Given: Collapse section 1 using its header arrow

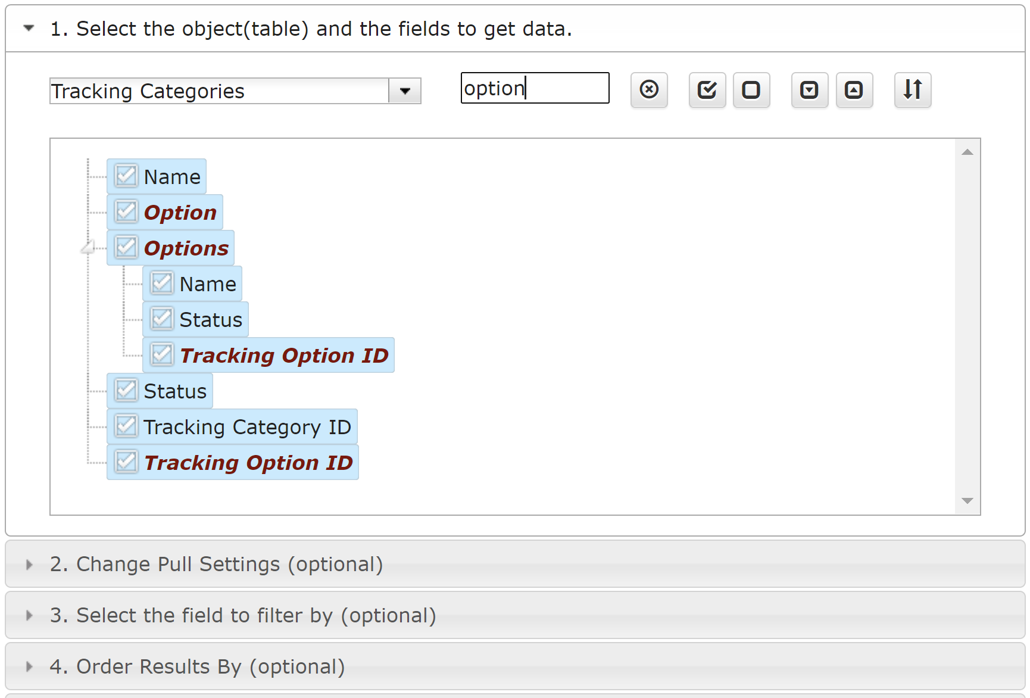Looking at the screenshot, I should [x=29, y=28].
